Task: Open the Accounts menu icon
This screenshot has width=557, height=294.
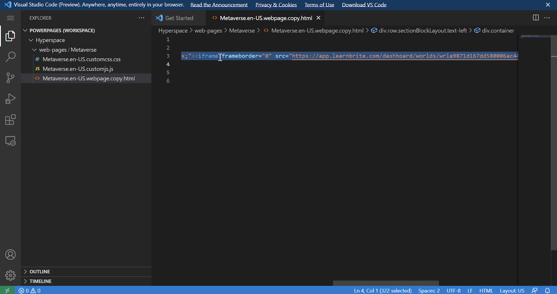Action: coord(10,255)
